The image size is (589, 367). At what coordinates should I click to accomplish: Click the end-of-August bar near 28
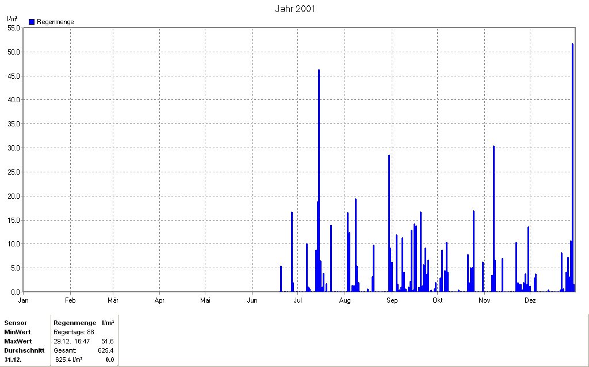(389, 223)
